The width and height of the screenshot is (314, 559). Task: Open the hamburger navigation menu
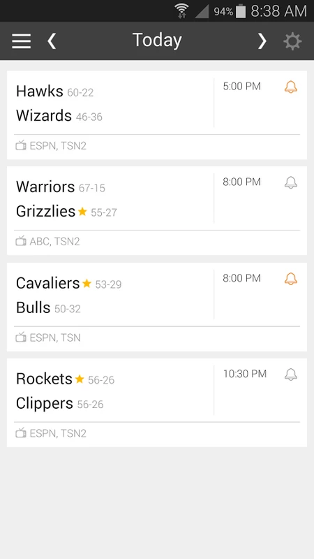pyautogui.click(x=22, y=41)
